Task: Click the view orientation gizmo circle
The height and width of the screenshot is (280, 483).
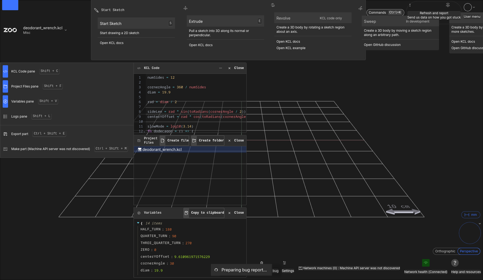Action: coord(470,233)
